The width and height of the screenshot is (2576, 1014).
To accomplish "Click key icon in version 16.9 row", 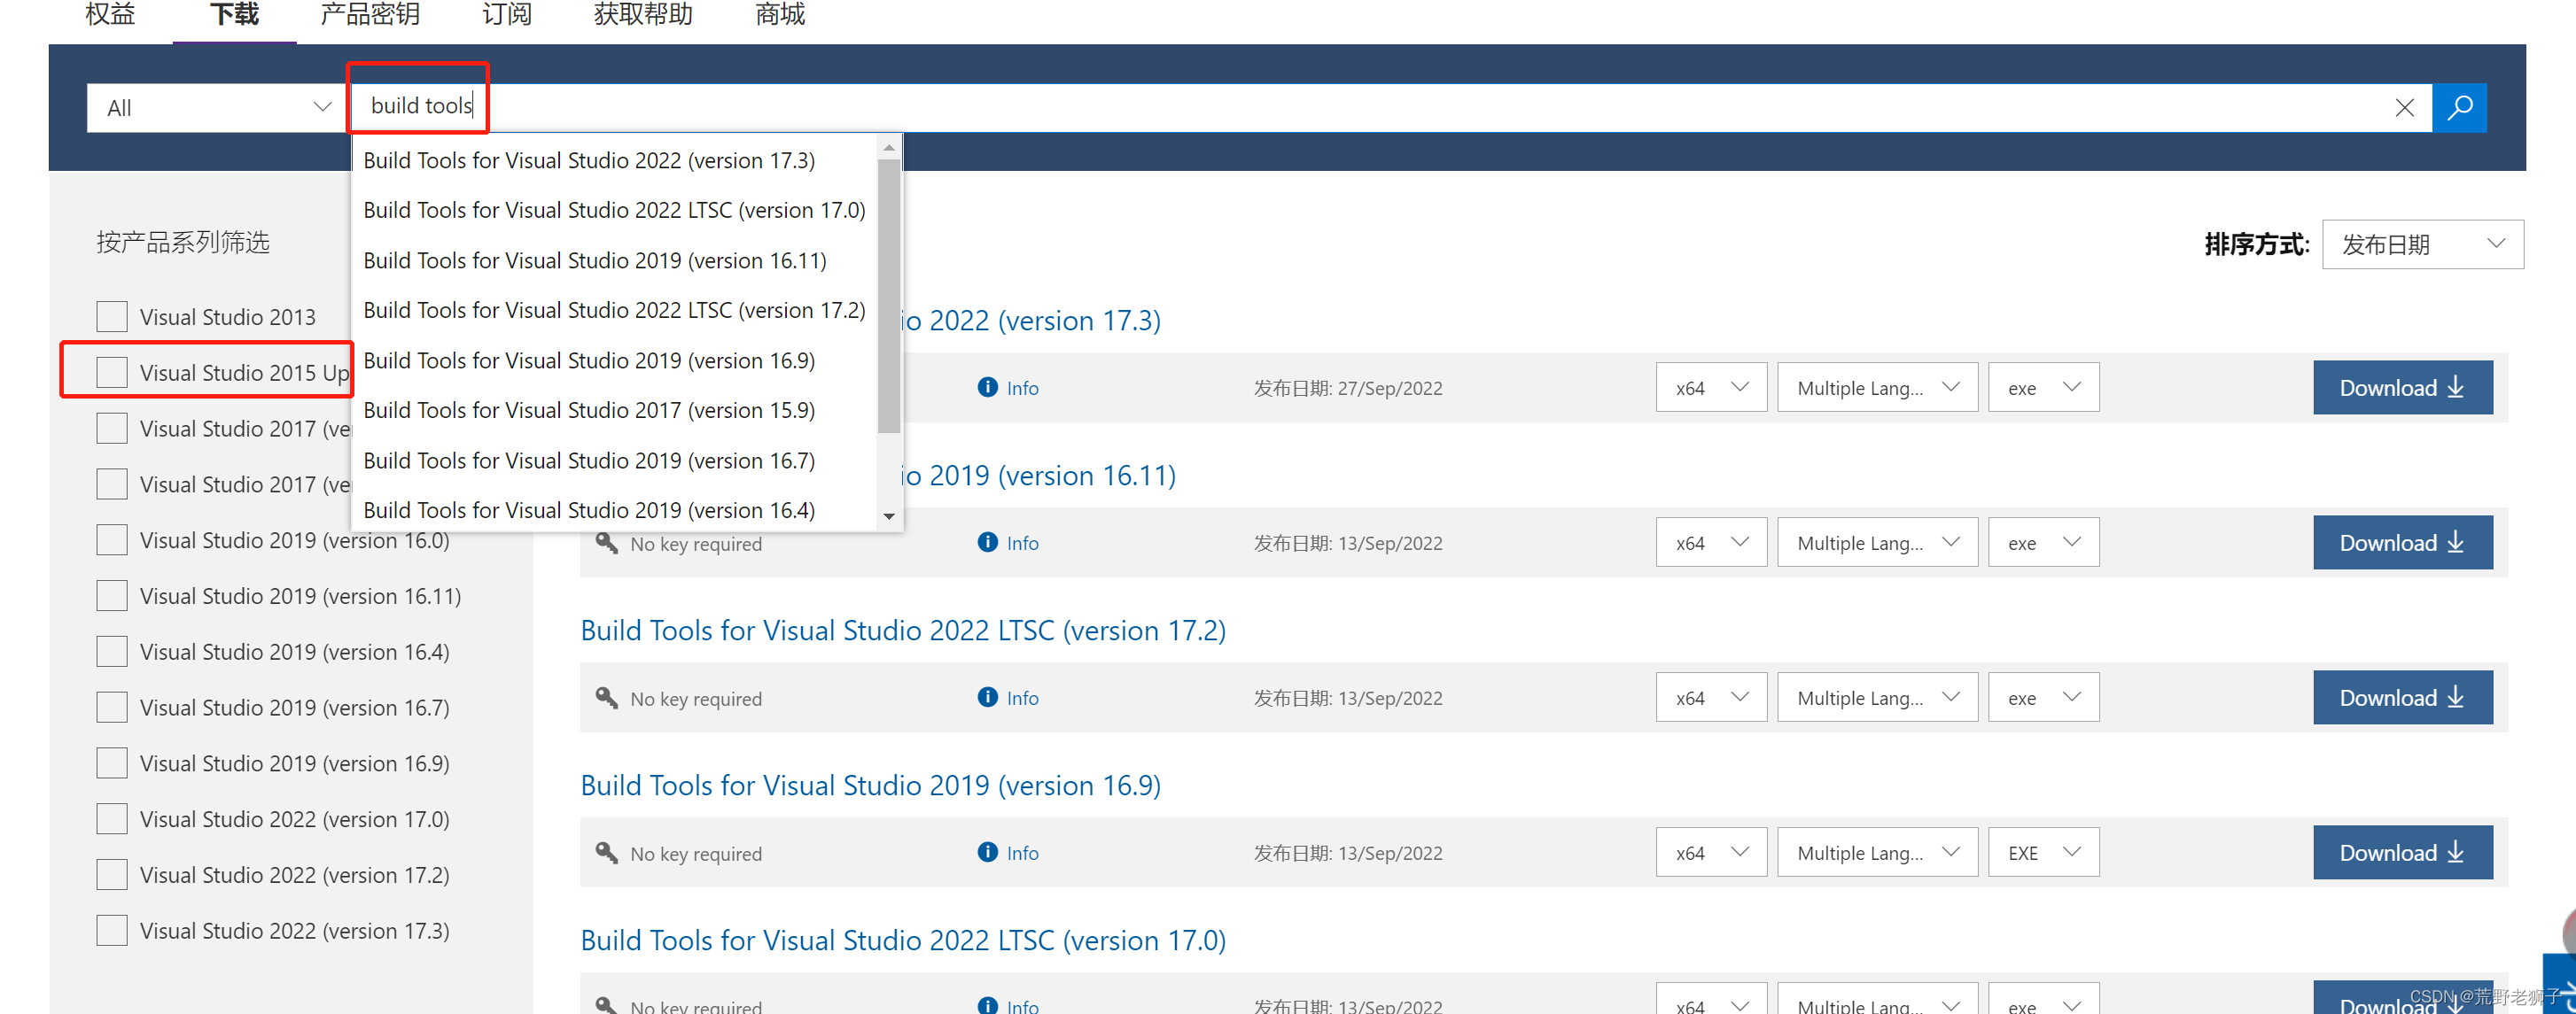I will coord(606,852).
